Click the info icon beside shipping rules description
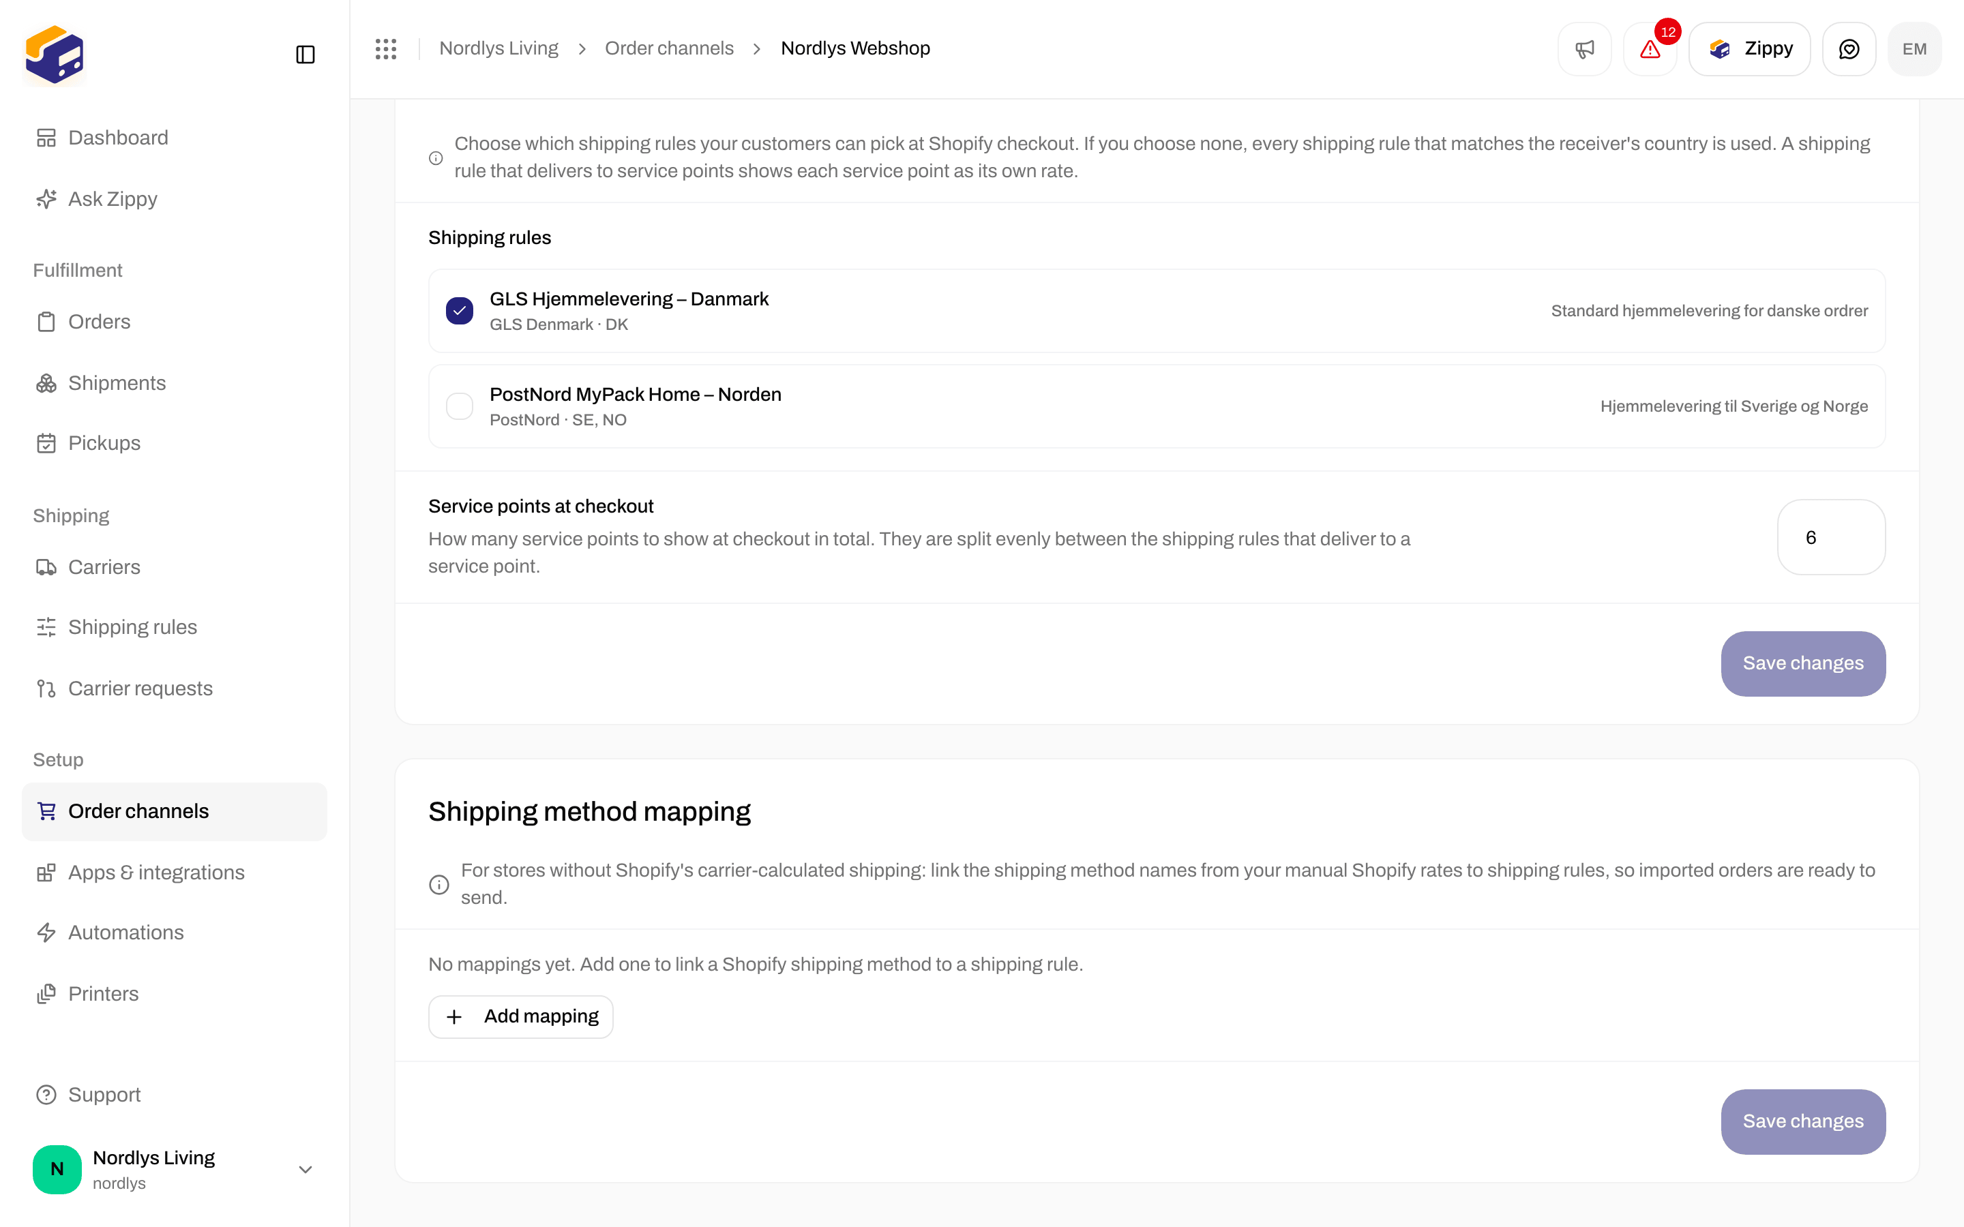The width and height of the screenshot is (1964, 1227). tap(436, 158)
